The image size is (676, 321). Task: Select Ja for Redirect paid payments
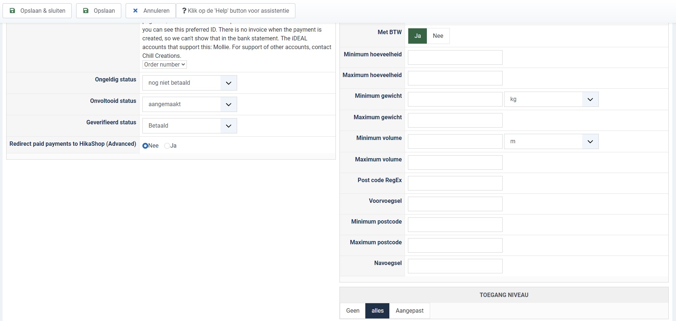pos(167,146)
